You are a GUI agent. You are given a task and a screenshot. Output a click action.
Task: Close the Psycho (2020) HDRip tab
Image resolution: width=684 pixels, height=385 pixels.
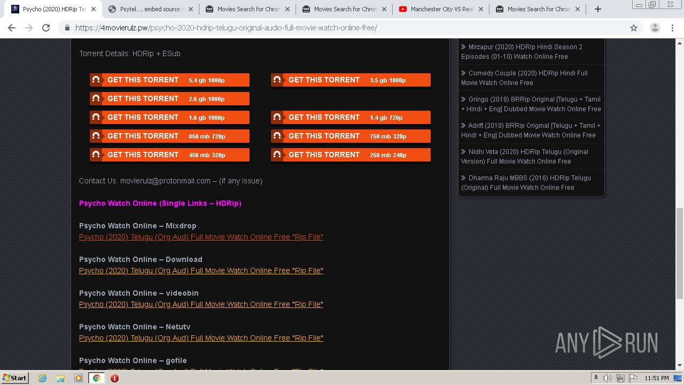click(93, 9)
